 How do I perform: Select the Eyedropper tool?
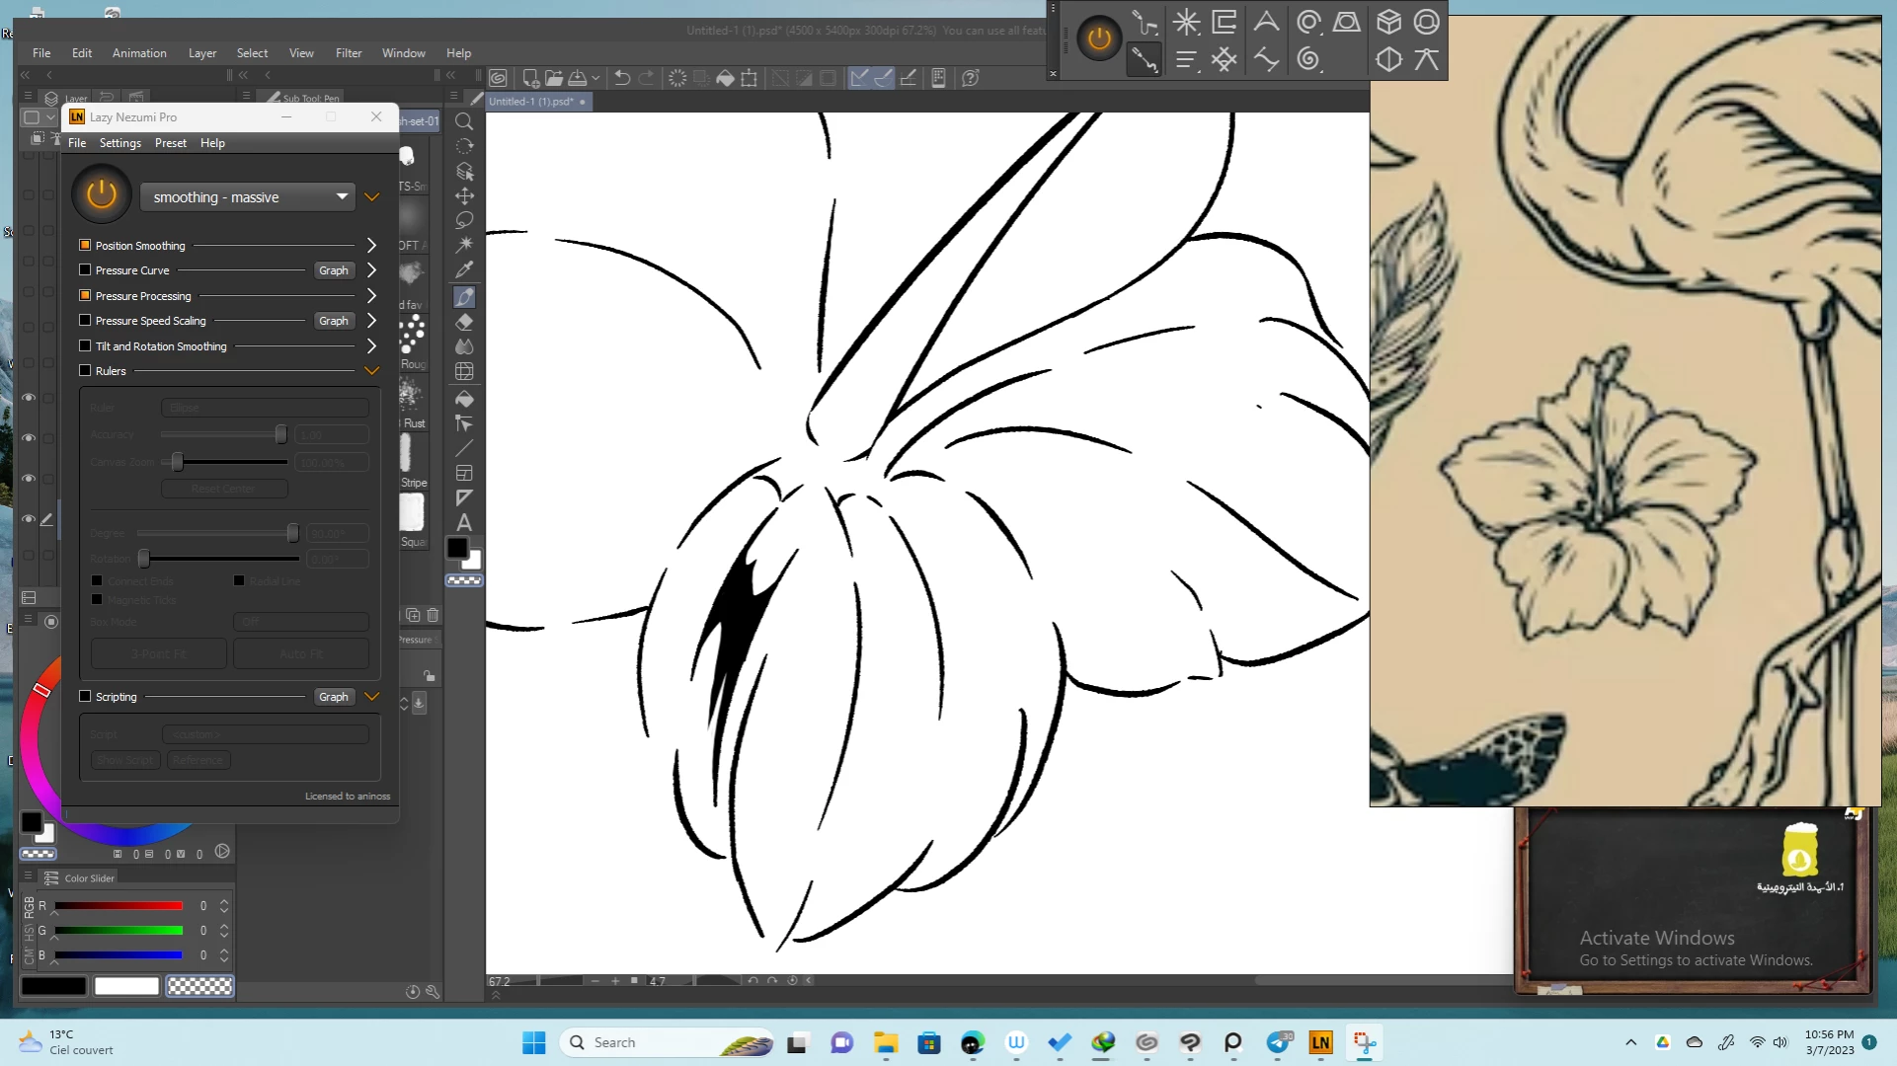point(464,269)
